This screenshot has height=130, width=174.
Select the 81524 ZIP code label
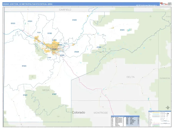[30, 21]
